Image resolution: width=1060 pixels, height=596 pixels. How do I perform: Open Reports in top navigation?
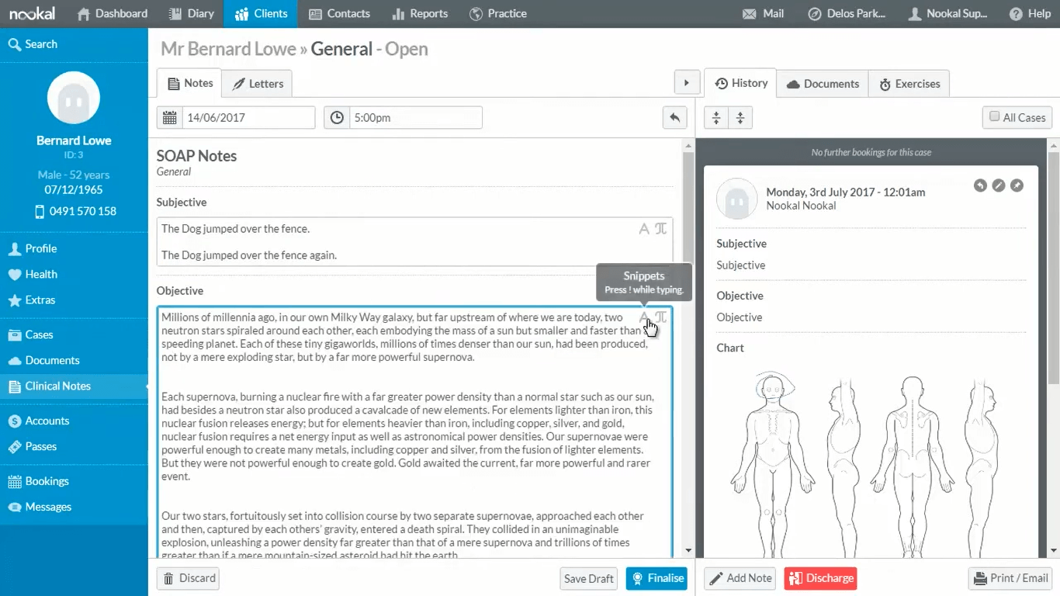tap(420, 14)
